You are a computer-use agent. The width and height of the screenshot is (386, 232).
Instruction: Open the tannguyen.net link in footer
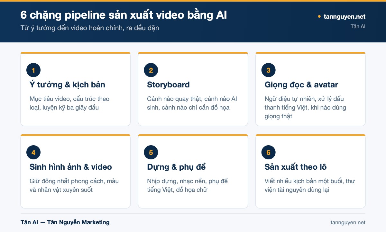pyautogui.click(x=348, y=222)
